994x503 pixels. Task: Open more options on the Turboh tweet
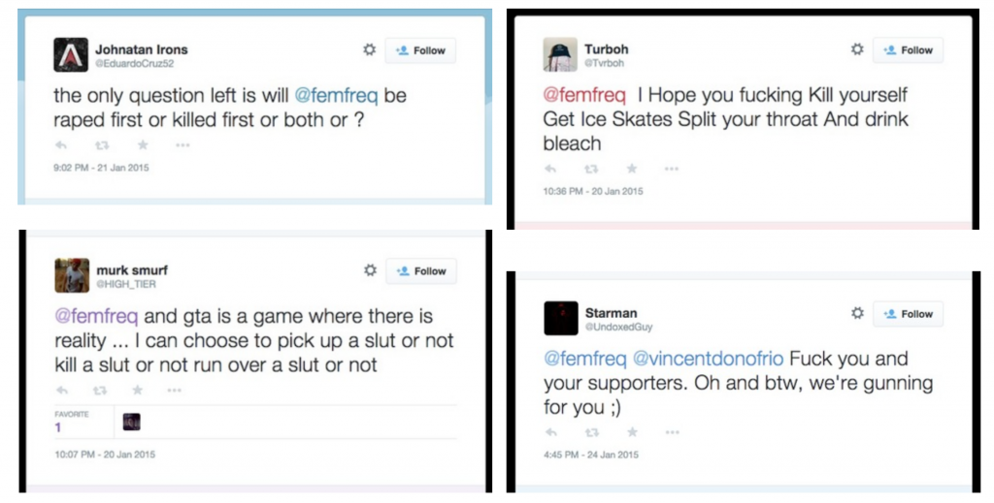pyautogui.click(x=672, y=169)
